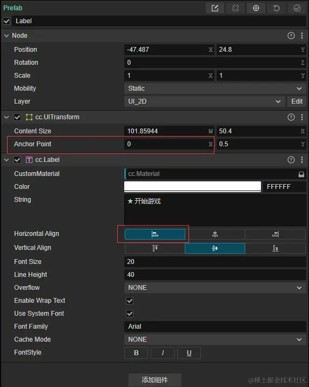Image resolution: width=309 pixels, height=387 pixels.
Task: Click CustomMaterial asset picker icon
Action: coord(301,174)
